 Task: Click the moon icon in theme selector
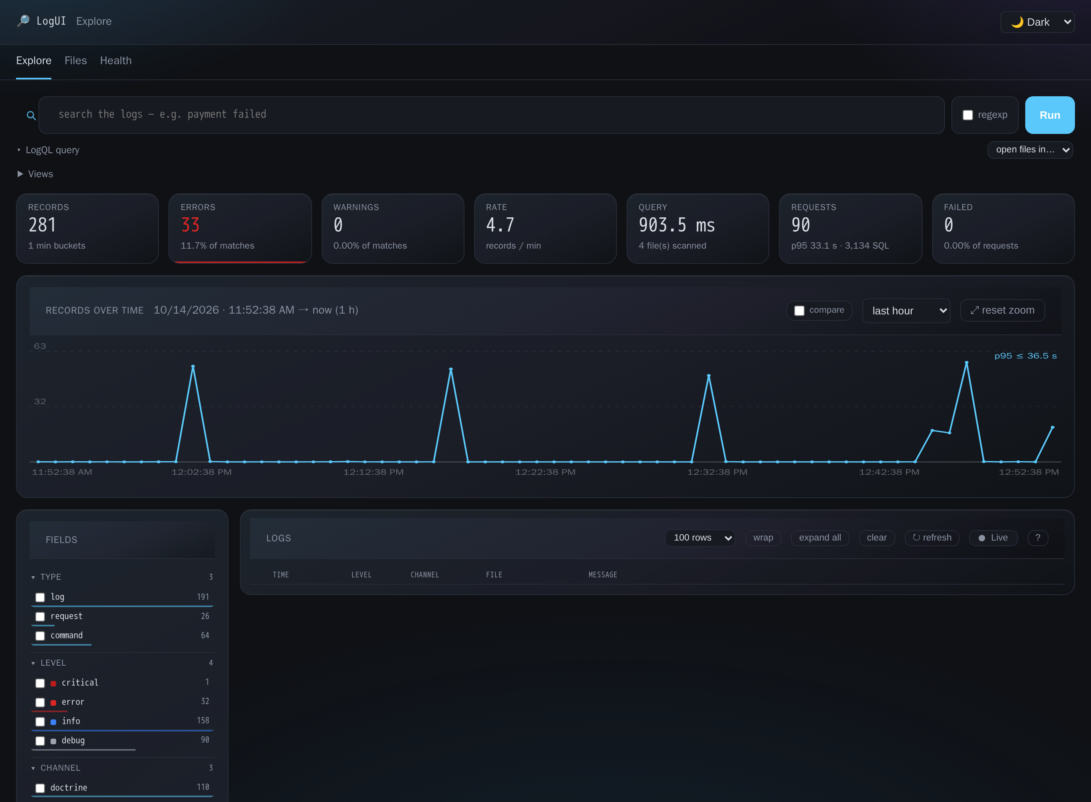point(1017,22)
